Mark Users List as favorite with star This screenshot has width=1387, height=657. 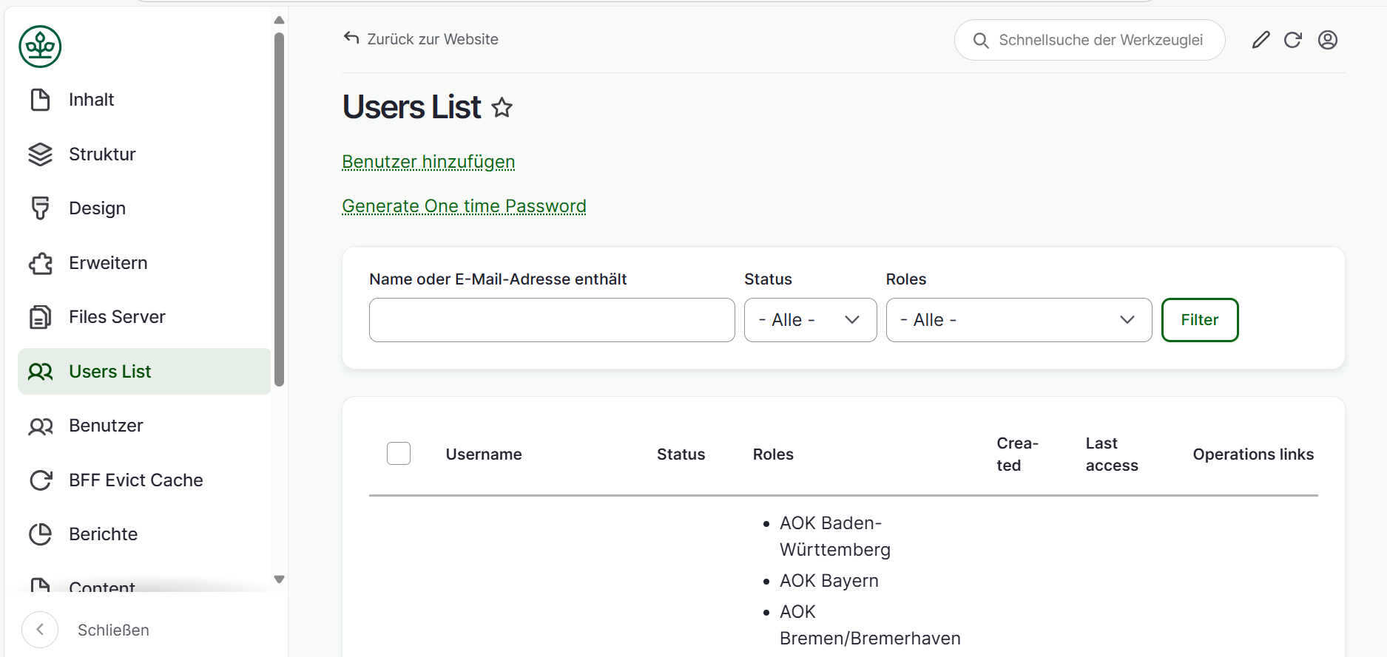(x=502, y=108)
